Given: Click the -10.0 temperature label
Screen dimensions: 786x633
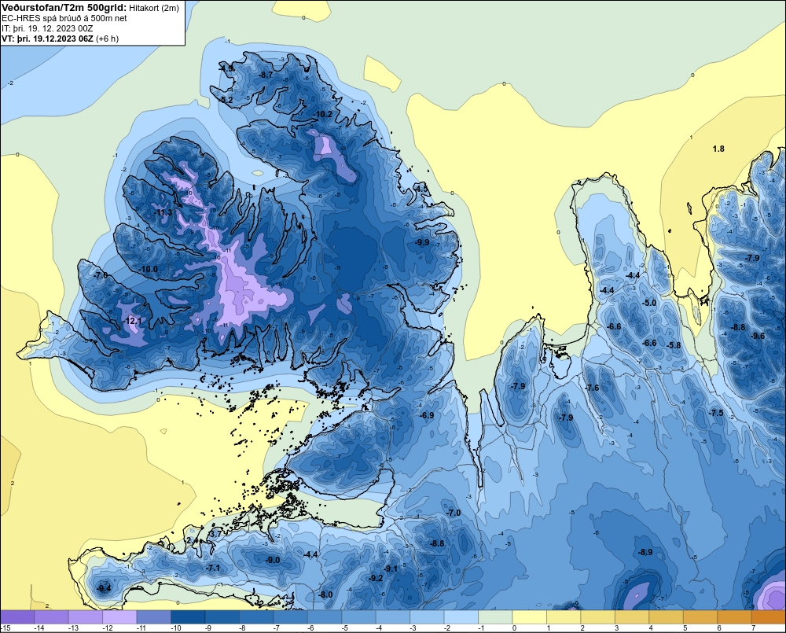Looking at the screenshot, I should [149, 270].
